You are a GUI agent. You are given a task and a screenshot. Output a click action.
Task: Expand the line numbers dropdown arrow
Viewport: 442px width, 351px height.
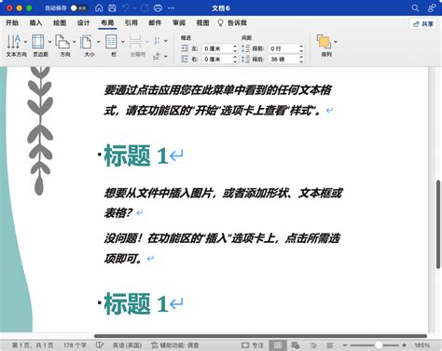pos(166,41)
